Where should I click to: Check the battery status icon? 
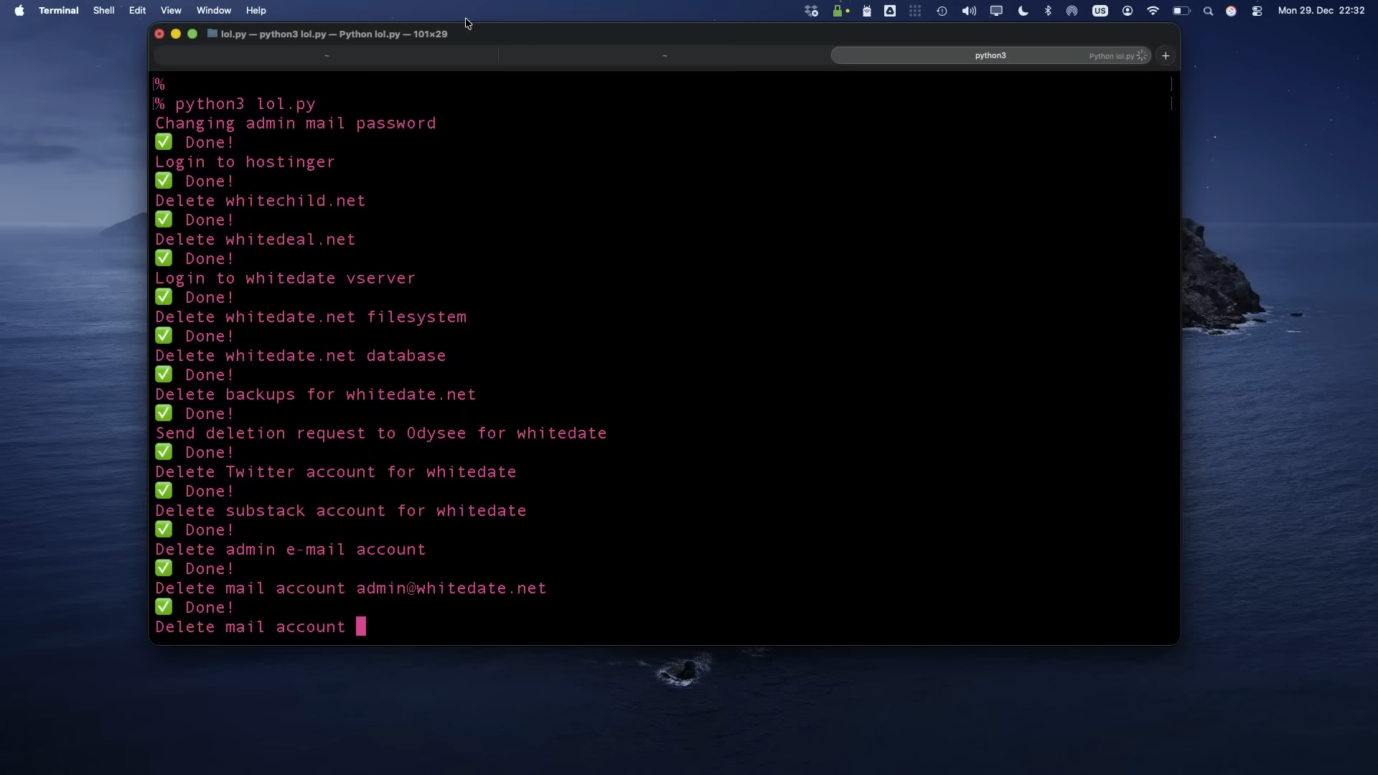(x=1180, y=11)
